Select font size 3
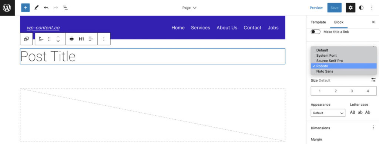This screenshot has height=144, width=379. (352, 91)
